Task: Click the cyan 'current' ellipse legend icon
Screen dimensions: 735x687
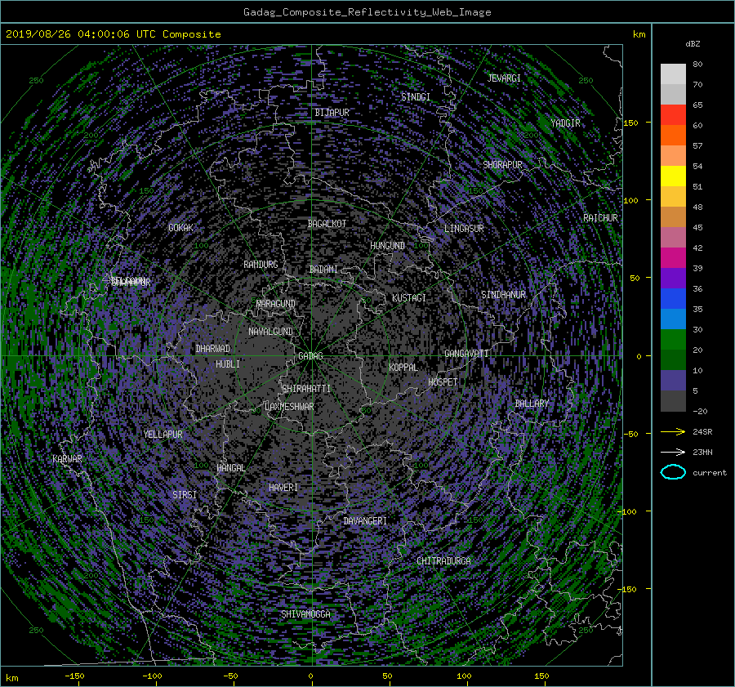Action: (673, 472)
